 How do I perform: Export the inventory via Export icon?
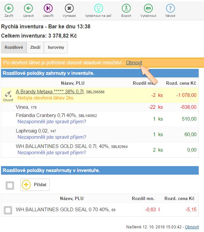[126, 9]
